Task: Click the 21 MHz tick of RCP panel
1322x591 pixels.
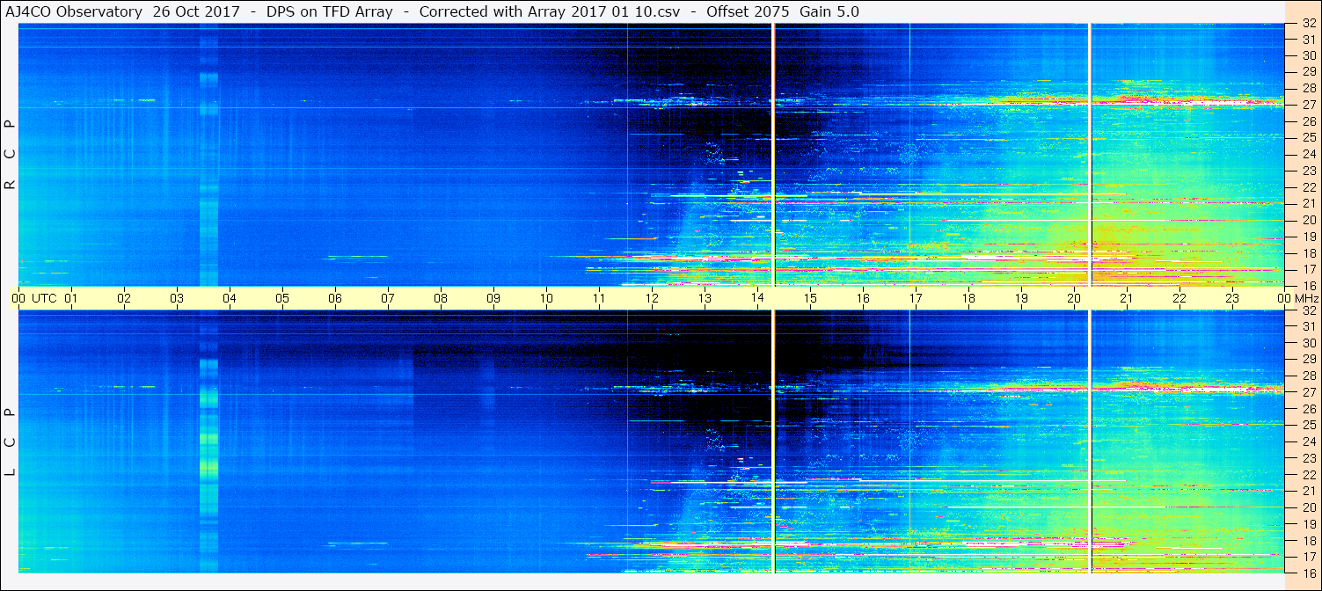Action: [1308, 204]
